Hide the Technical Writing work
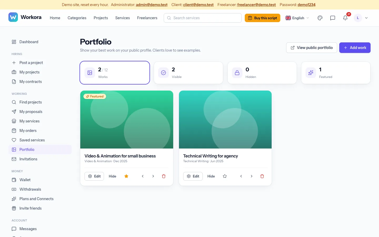The height and width of the screenshot is (237, 379). point(211,176)
